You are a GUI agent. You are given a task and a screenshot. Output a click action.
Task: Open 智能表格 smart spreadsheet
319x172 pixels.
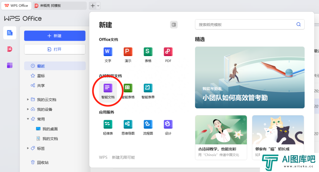(128, 91)
